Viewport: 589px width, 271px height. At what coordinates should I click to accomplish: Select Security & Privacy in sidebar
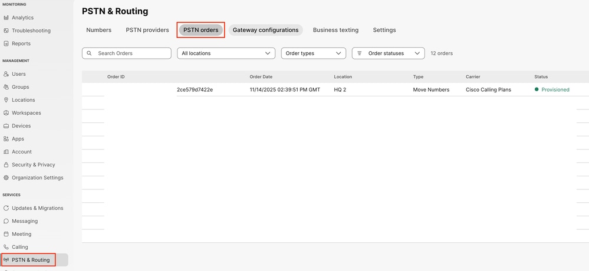(x=34, y=165)
